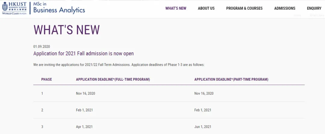Select the Jun 1, 2021 deadline cell
Viewport: 325px width, 134px height.
[x=203, y=127]
